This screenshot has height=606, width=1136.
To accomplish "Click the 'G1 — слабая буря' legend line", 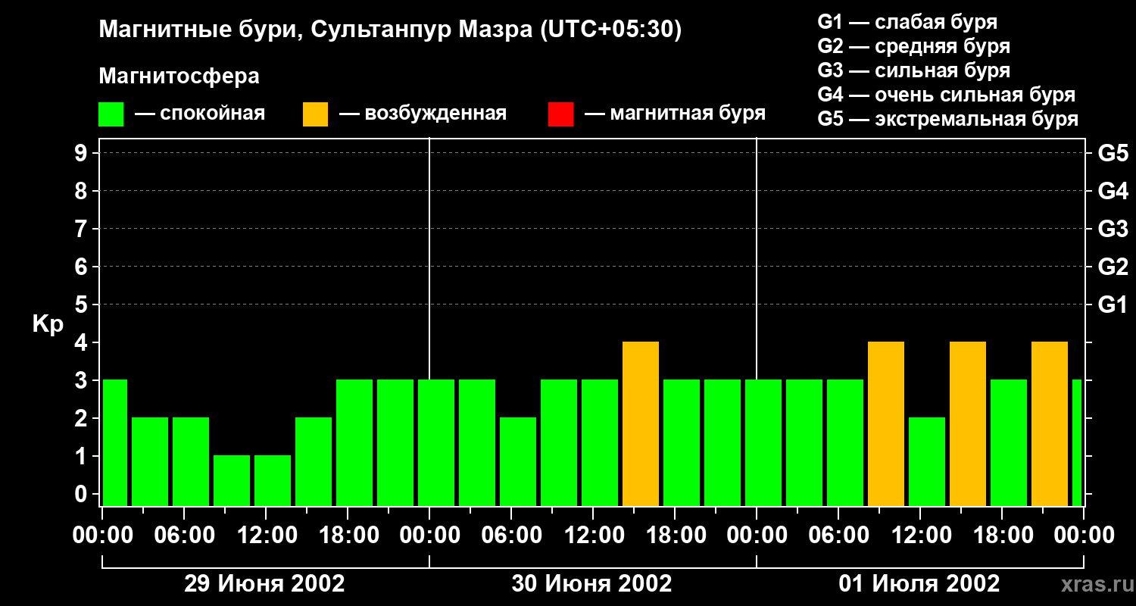I will pos(907,21).
